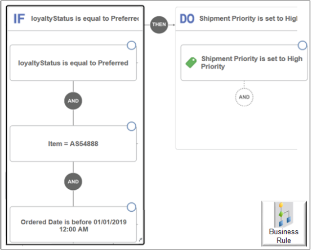Toggle circle on Item = AS54888 card
Screen dimensions: 312x250
click(131, 126)
